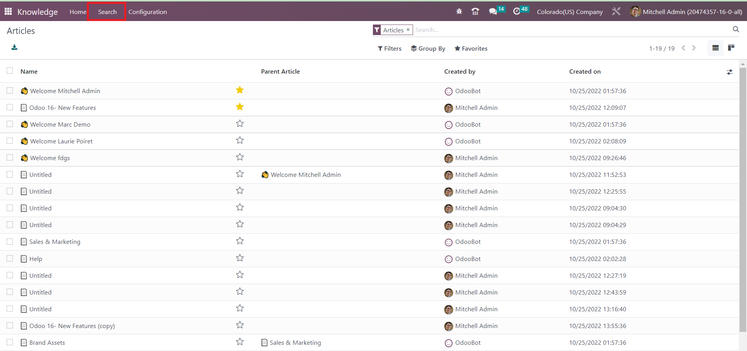Check the Brand Assets row checkbox
747x351 pixels.
coord(10,342)
